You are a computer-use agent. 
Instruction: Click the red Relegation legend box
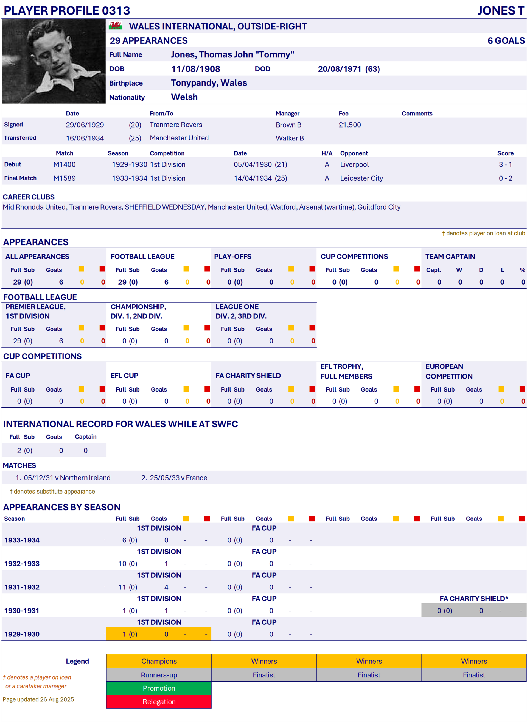[x=159, y=702]
